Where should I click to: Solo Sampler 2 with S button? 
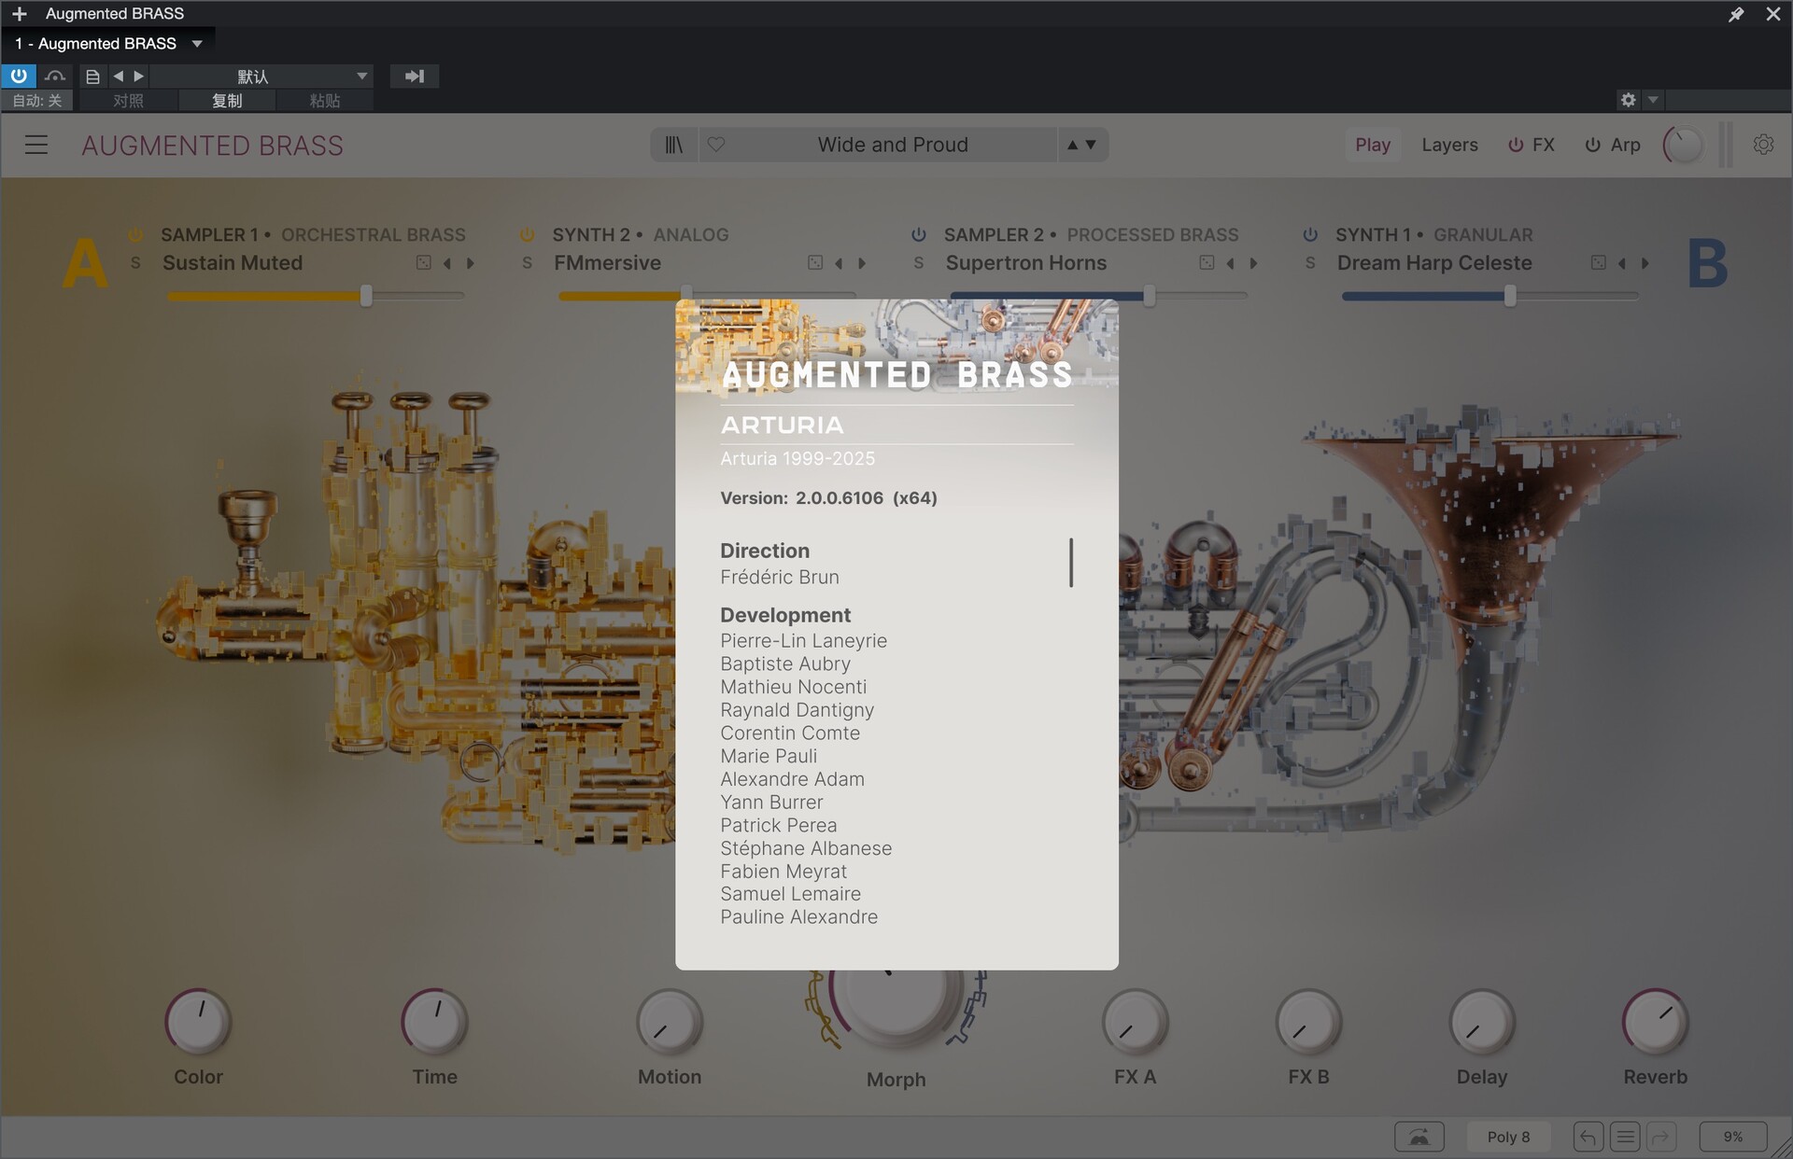[x=919, y=263]
